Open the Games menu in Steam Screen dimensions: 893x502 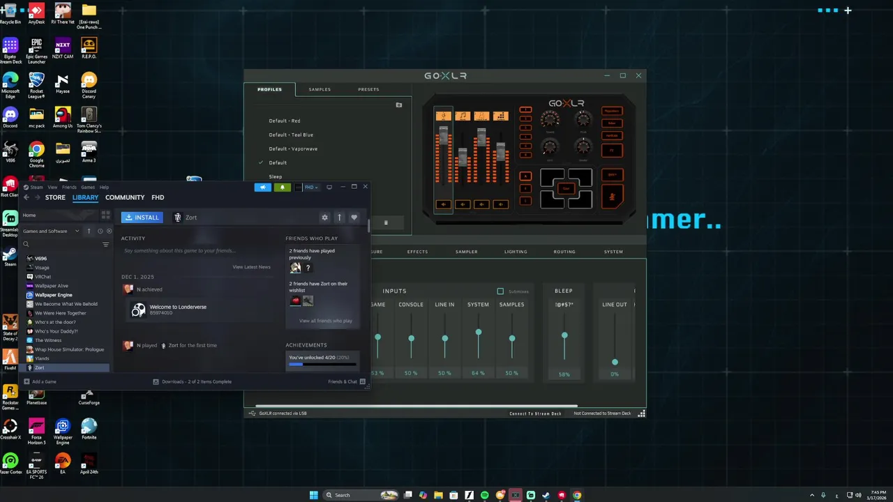coord(88,187)
